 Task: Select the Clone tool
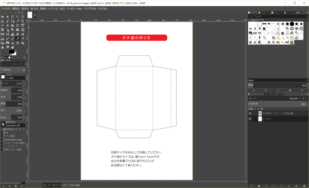click(12, 43)
